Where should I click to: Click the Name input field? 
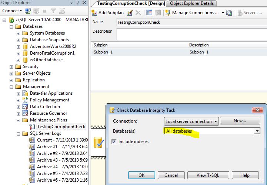[x=191, y=22]
